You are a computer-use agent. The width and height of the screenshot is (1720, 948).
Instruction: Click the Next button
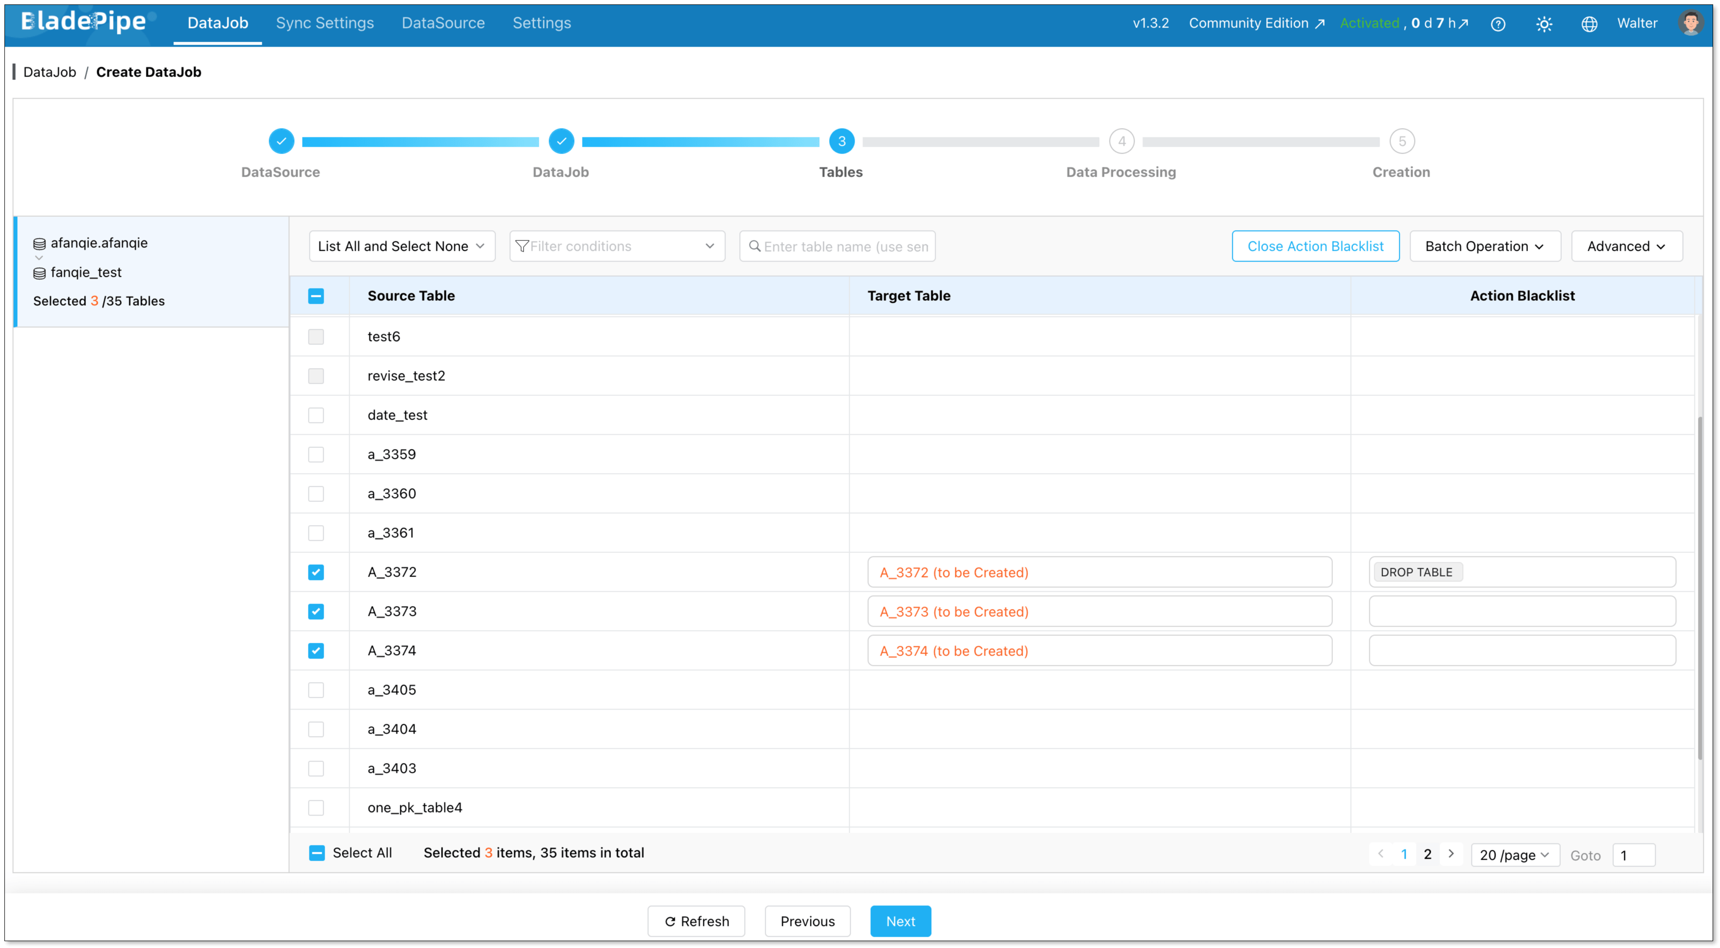(x=900, y=921)
